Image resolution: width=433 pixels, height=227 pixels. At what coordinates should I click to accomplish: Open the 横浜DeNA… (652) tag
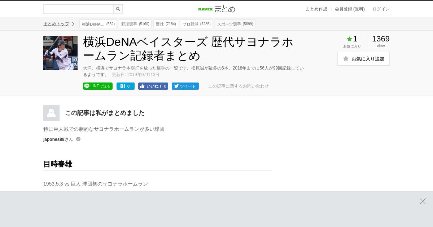(x=98, y=24)
